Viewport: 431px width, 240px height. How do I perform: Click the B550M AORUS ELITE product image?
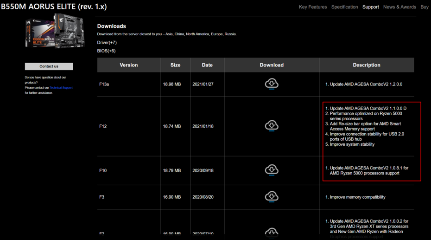(55, 31)
